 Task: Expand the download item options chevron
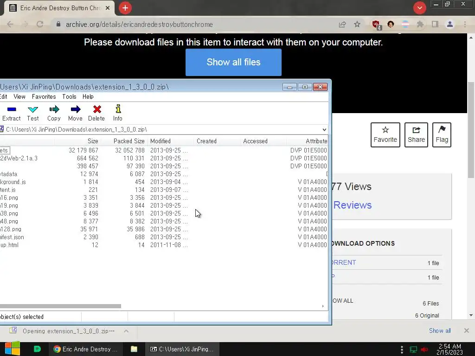(126, 331)
